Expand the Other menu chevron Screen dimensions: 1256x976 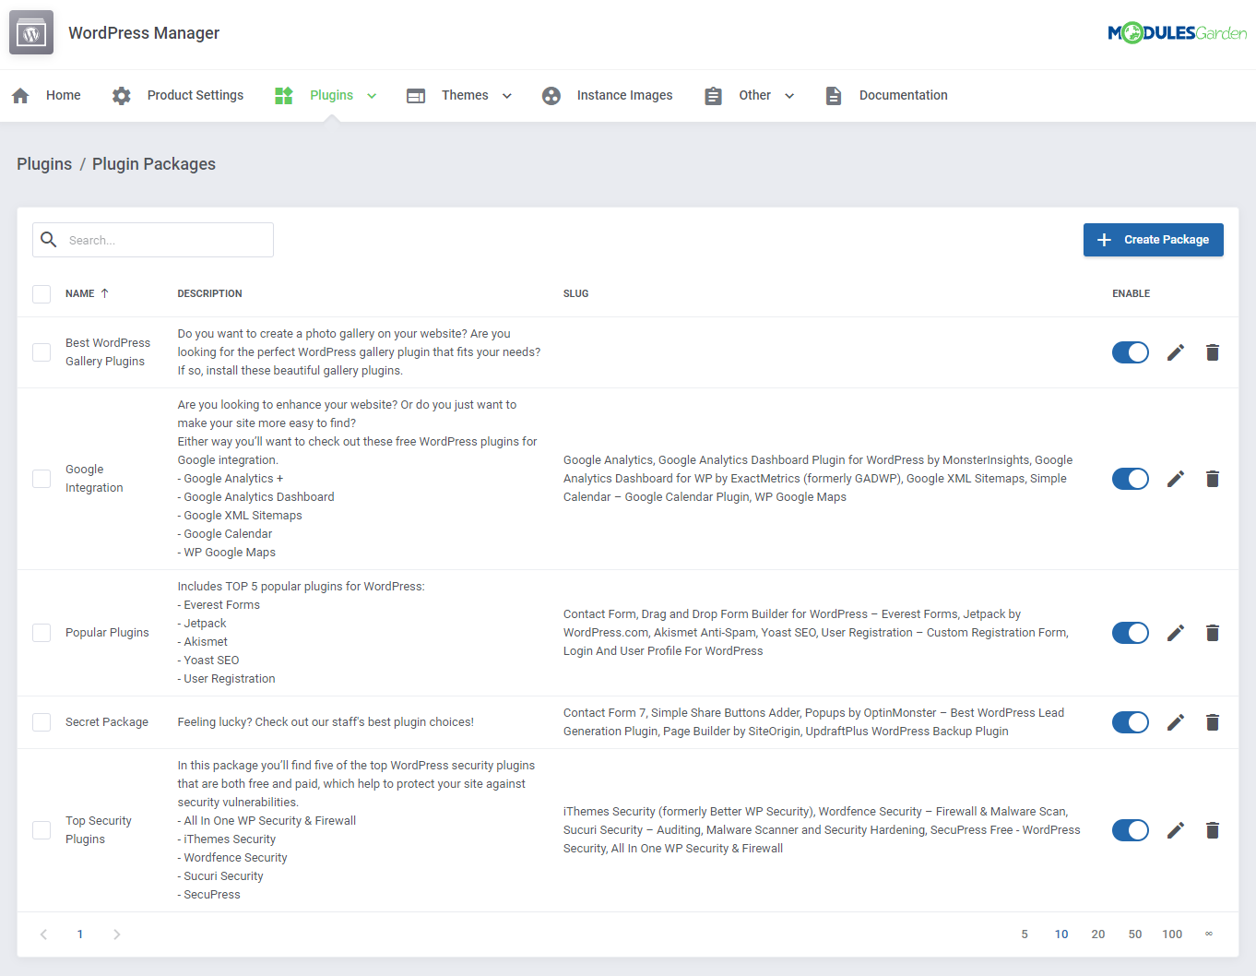tap(789, 95)
